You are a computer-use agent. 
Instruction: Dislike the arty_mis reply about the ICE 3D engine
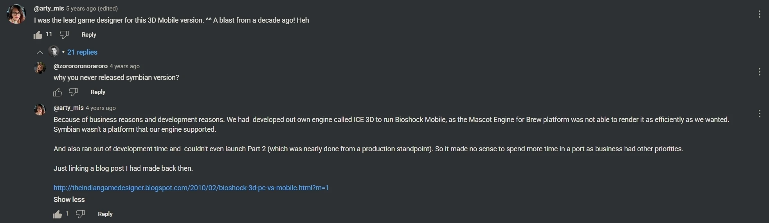pos(80,214)
